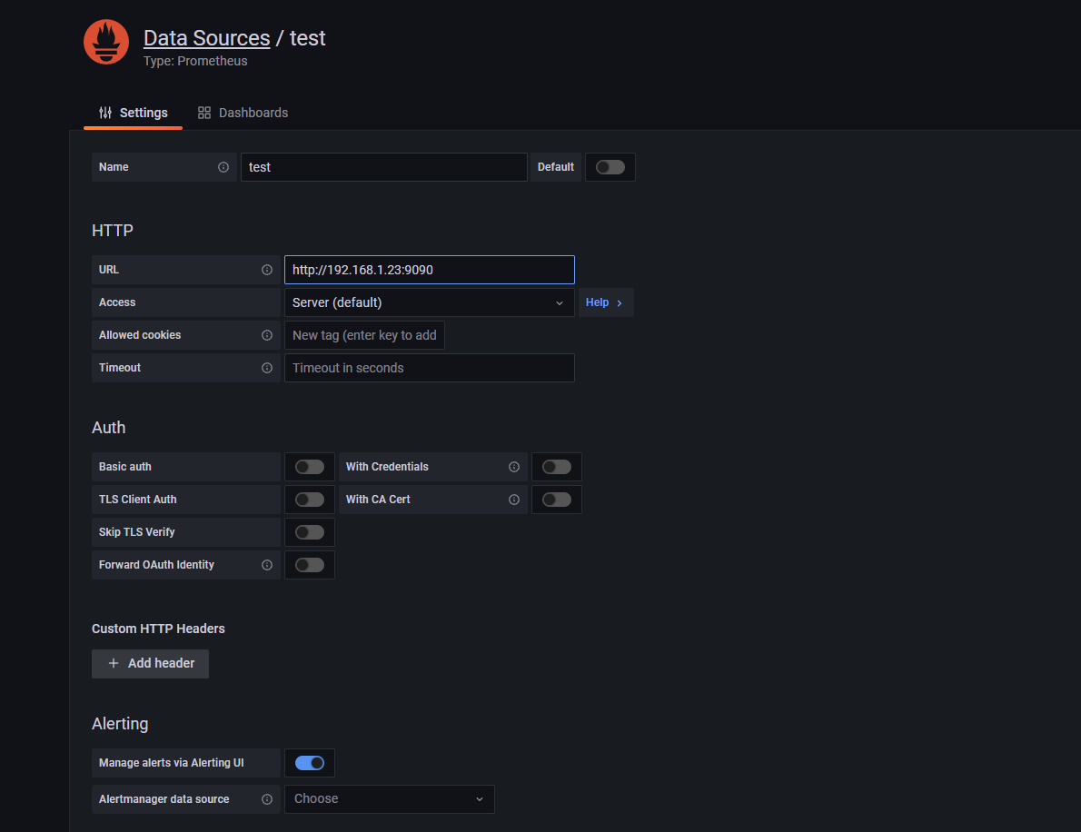Screen dimensions: 1081x832
Task: Click the Prometheus flame logo icon
Action: [106, 42]
